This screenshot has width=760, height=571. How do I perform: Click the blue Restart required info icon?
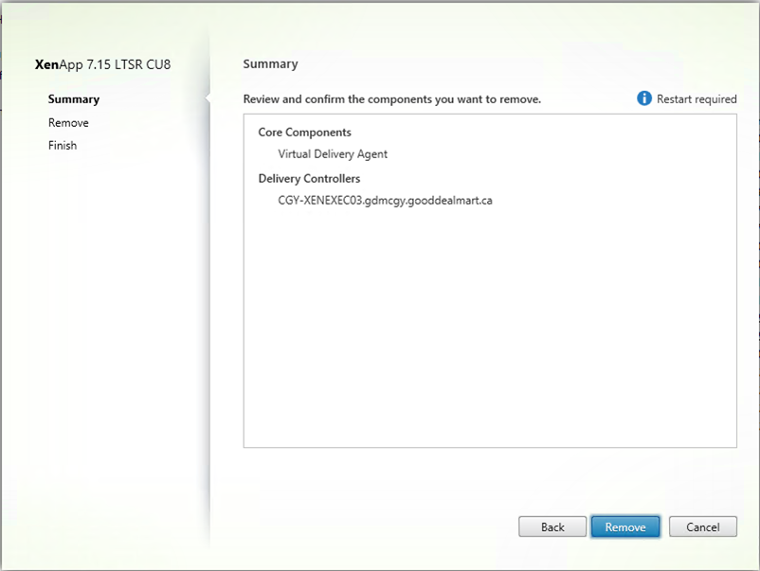(643, 98)
